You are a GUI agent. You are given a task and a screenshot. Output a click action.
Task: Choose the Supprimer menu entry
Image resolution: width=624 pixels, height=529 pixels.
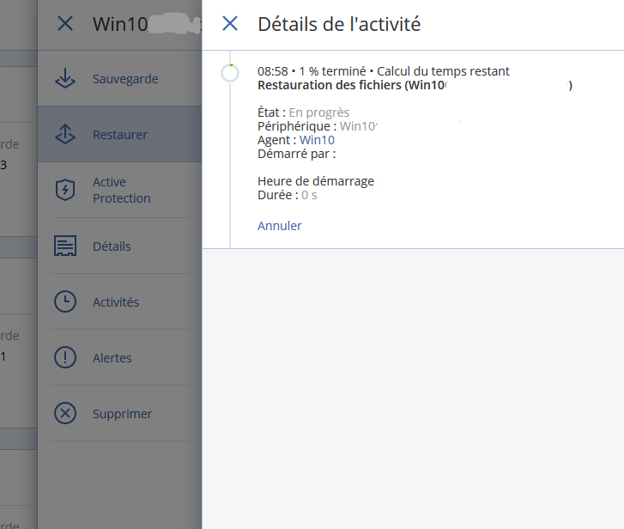(120, 413)
